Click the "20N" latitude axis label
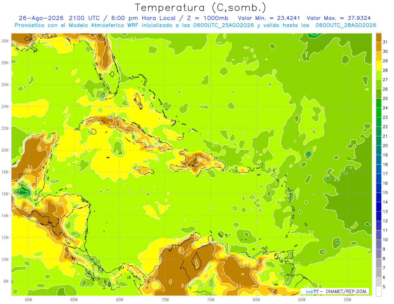Viewport: 394px width, 304px height. point(5,150)
